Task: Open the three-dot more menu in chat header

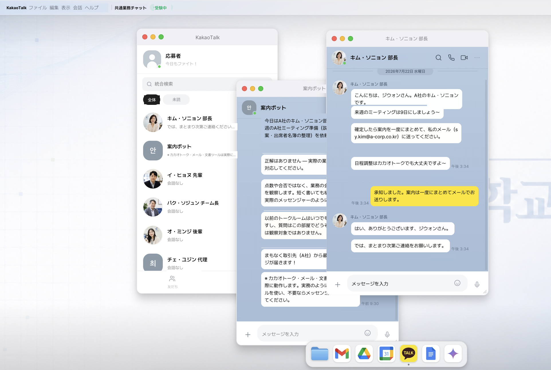Action: pos(477,58)
